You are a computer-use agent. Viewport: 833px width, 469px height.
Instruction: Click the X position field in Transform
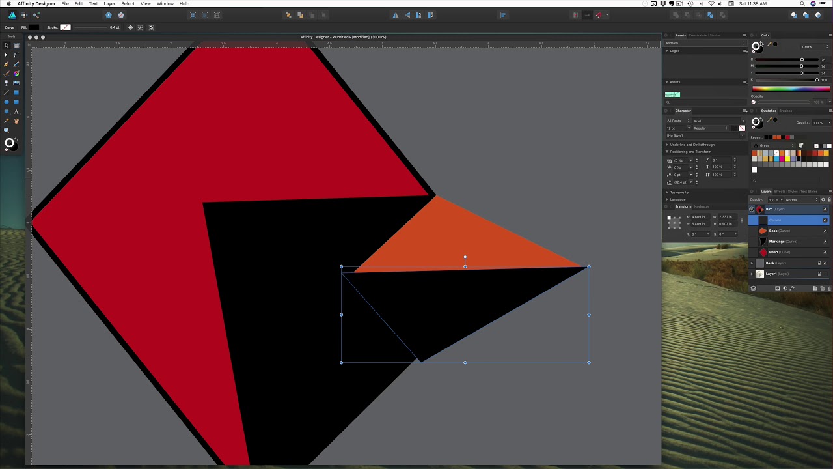[x=699, y=217]
